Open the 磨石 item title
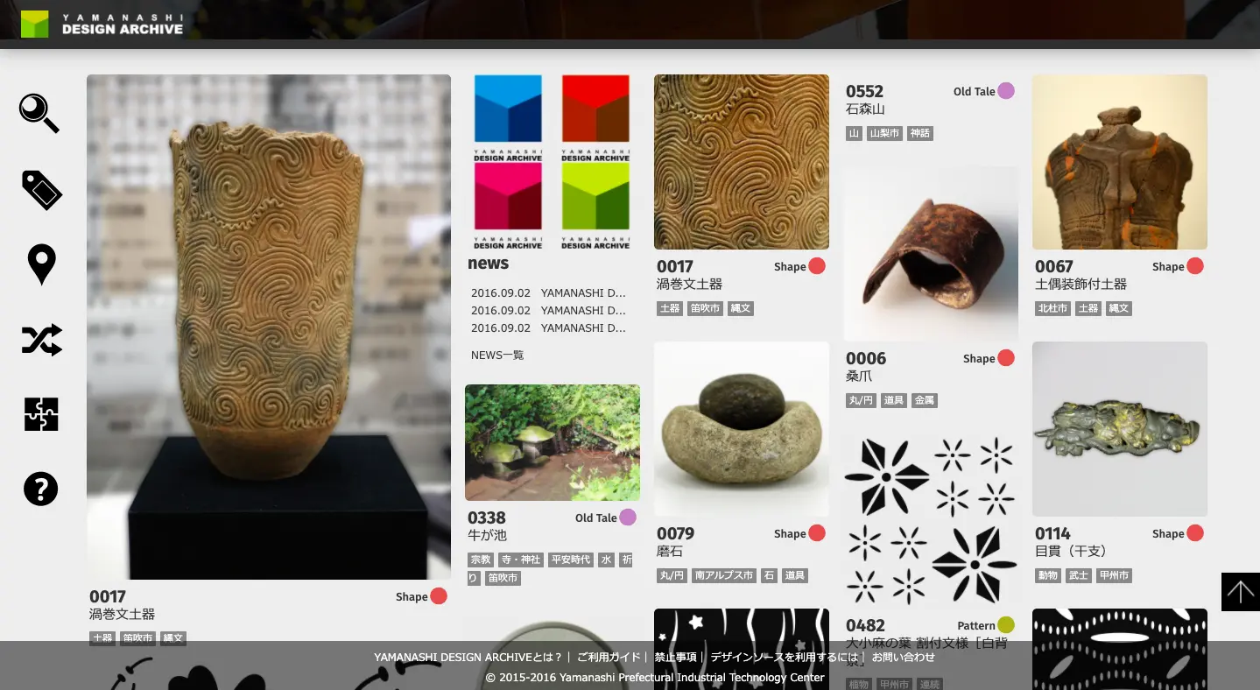This screenshot has width=1260, height=690. click(x=670, y=551)
